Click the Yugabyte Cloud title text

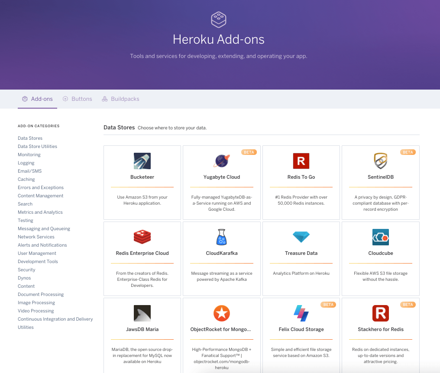pos(222,177)
